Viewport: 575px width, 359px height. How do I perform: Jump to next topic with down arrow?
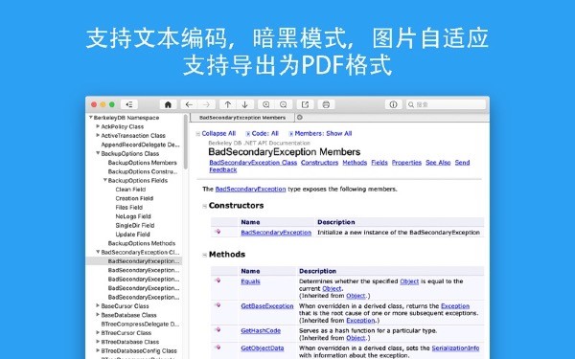click(x=245, y=104)
